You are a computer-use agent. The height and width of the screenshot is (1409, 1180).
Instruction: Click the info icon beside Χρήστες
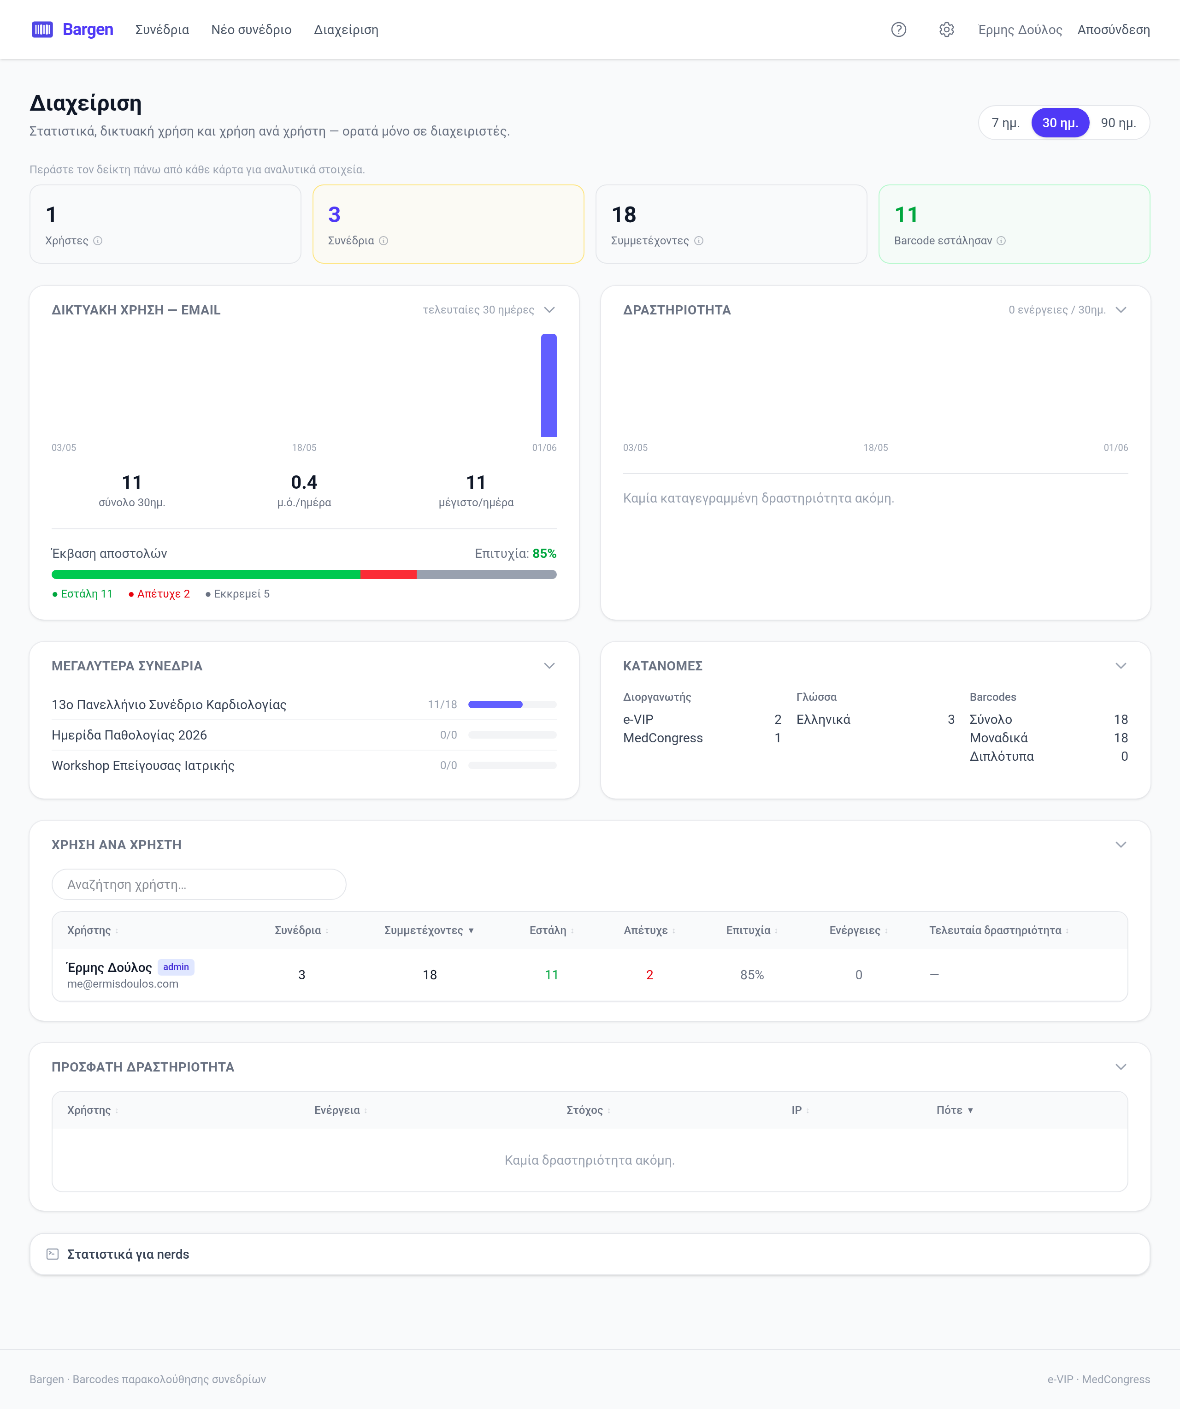point(98,241)
